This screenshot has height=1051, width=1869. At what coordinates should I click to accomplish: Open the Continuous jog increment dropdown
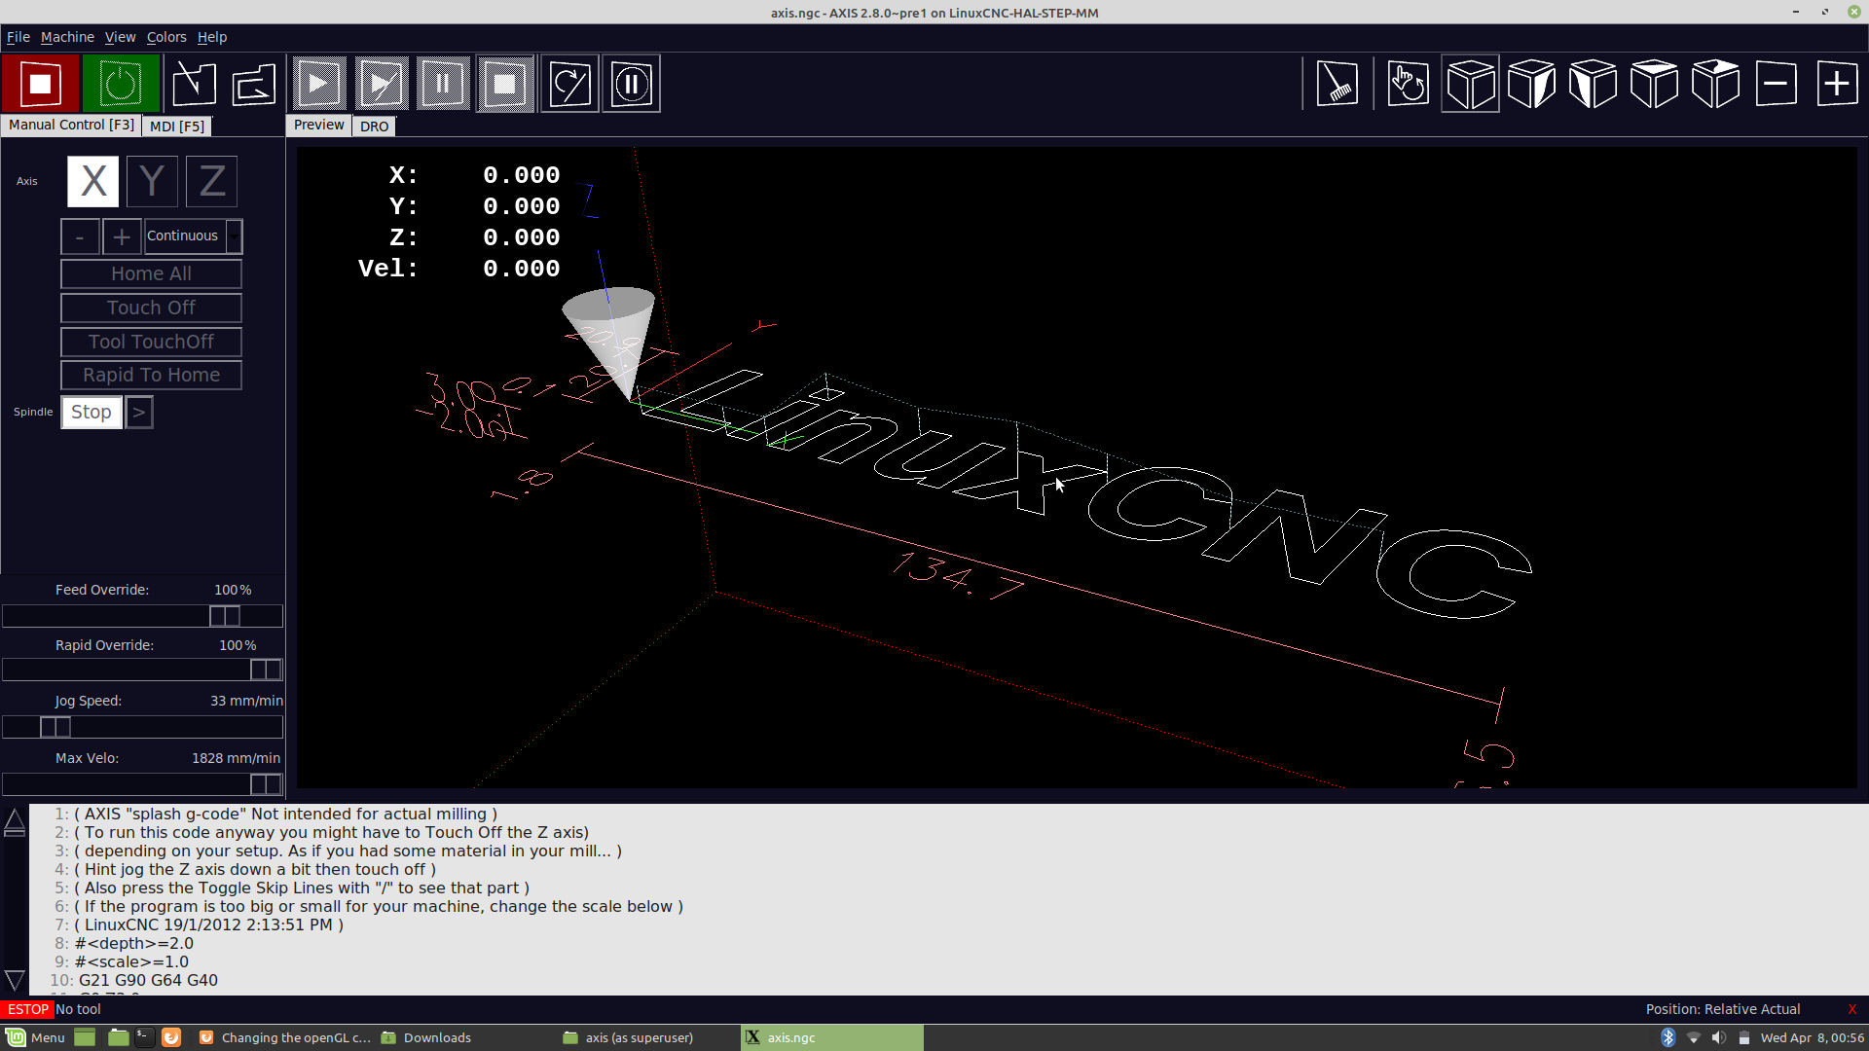click(x=193, y=236)
